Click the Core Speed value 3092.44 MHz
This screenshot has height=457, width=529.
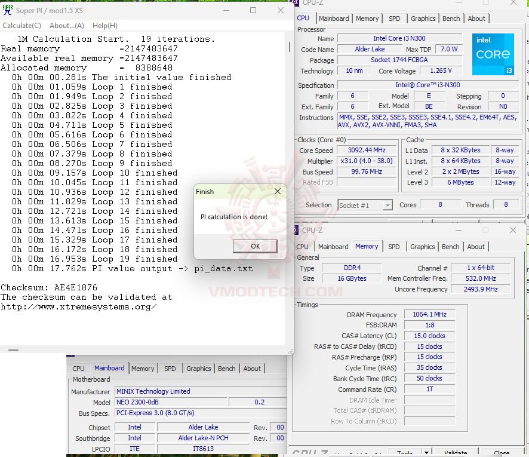[x=367, y=150]
